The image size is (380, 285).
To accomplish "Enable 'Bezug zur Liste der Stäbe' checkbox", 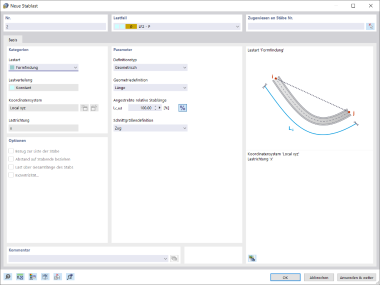I will 11,151.
